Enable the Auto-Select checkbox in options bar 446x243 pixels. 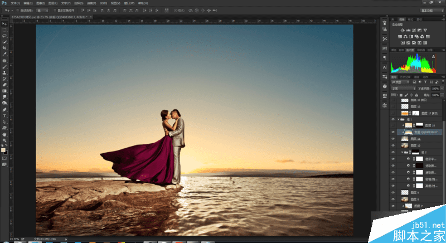click(18, 11)
